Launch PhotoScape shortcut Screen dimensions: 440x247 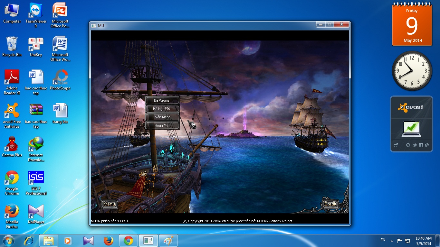tap(60, 80)
